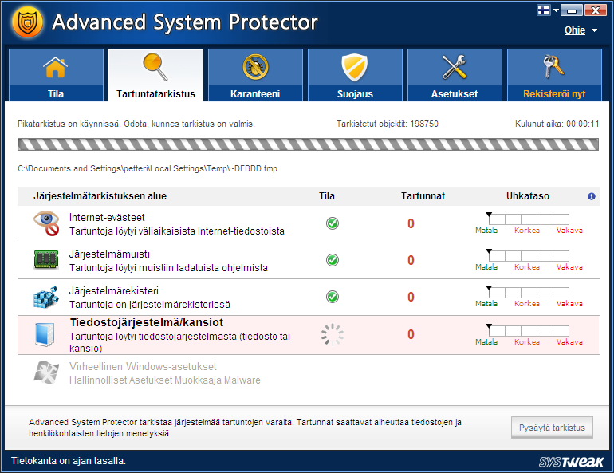Select the Tiedostojärjestelmä/kansiot row title

pos(147,322)
